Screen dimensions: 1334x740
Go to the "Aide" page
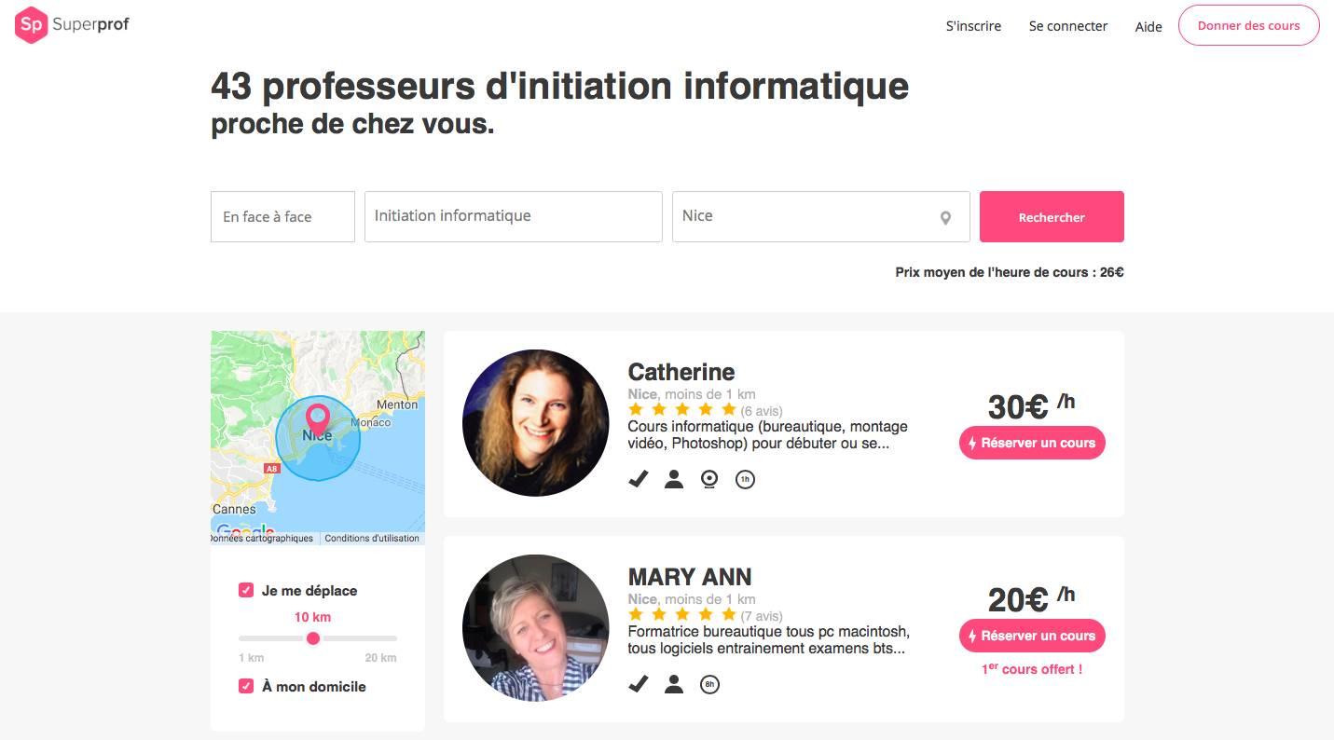pos(1148,27)
